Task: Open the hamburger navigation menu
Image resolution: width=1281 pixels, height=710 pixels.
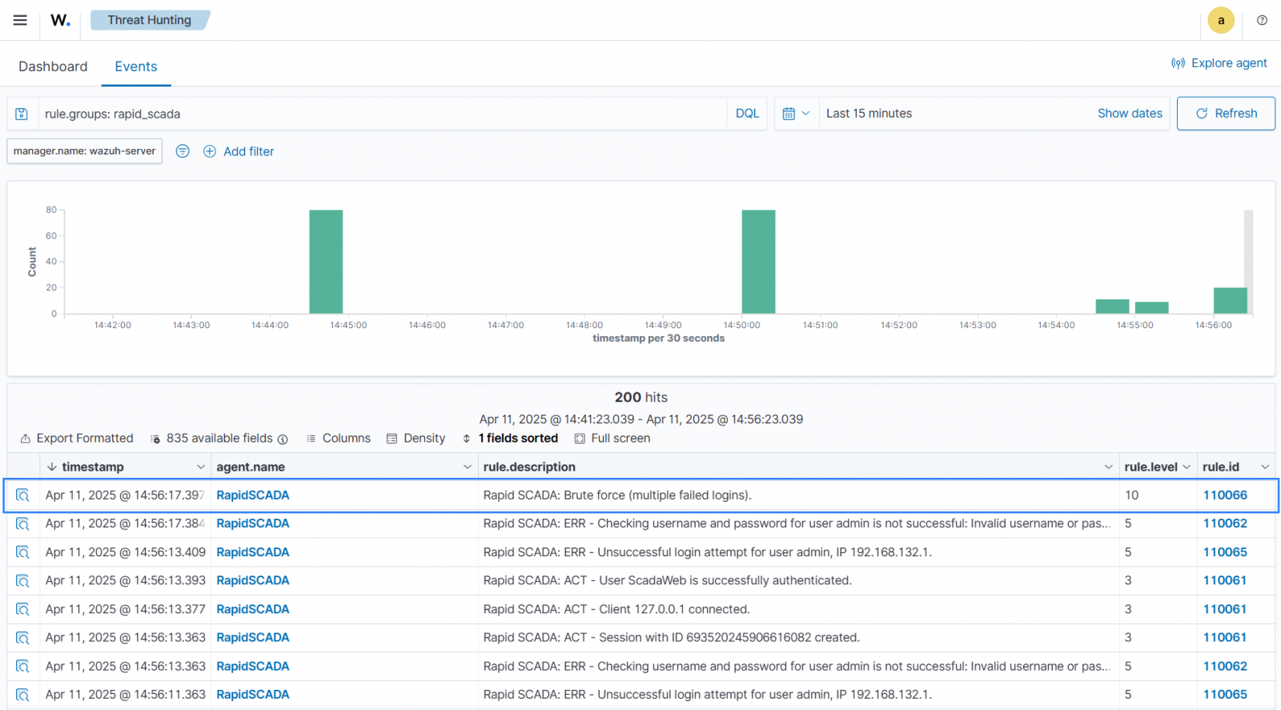Action: [20, 20]
